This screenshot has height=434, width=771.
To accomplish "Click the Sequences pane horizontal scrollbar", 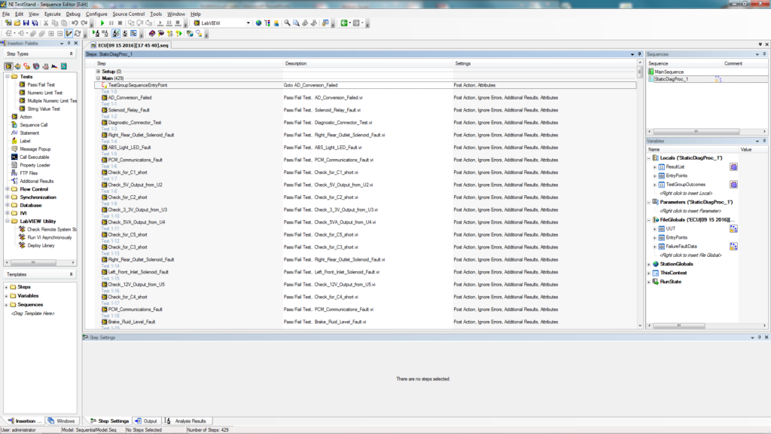I will tap(708, 131).
